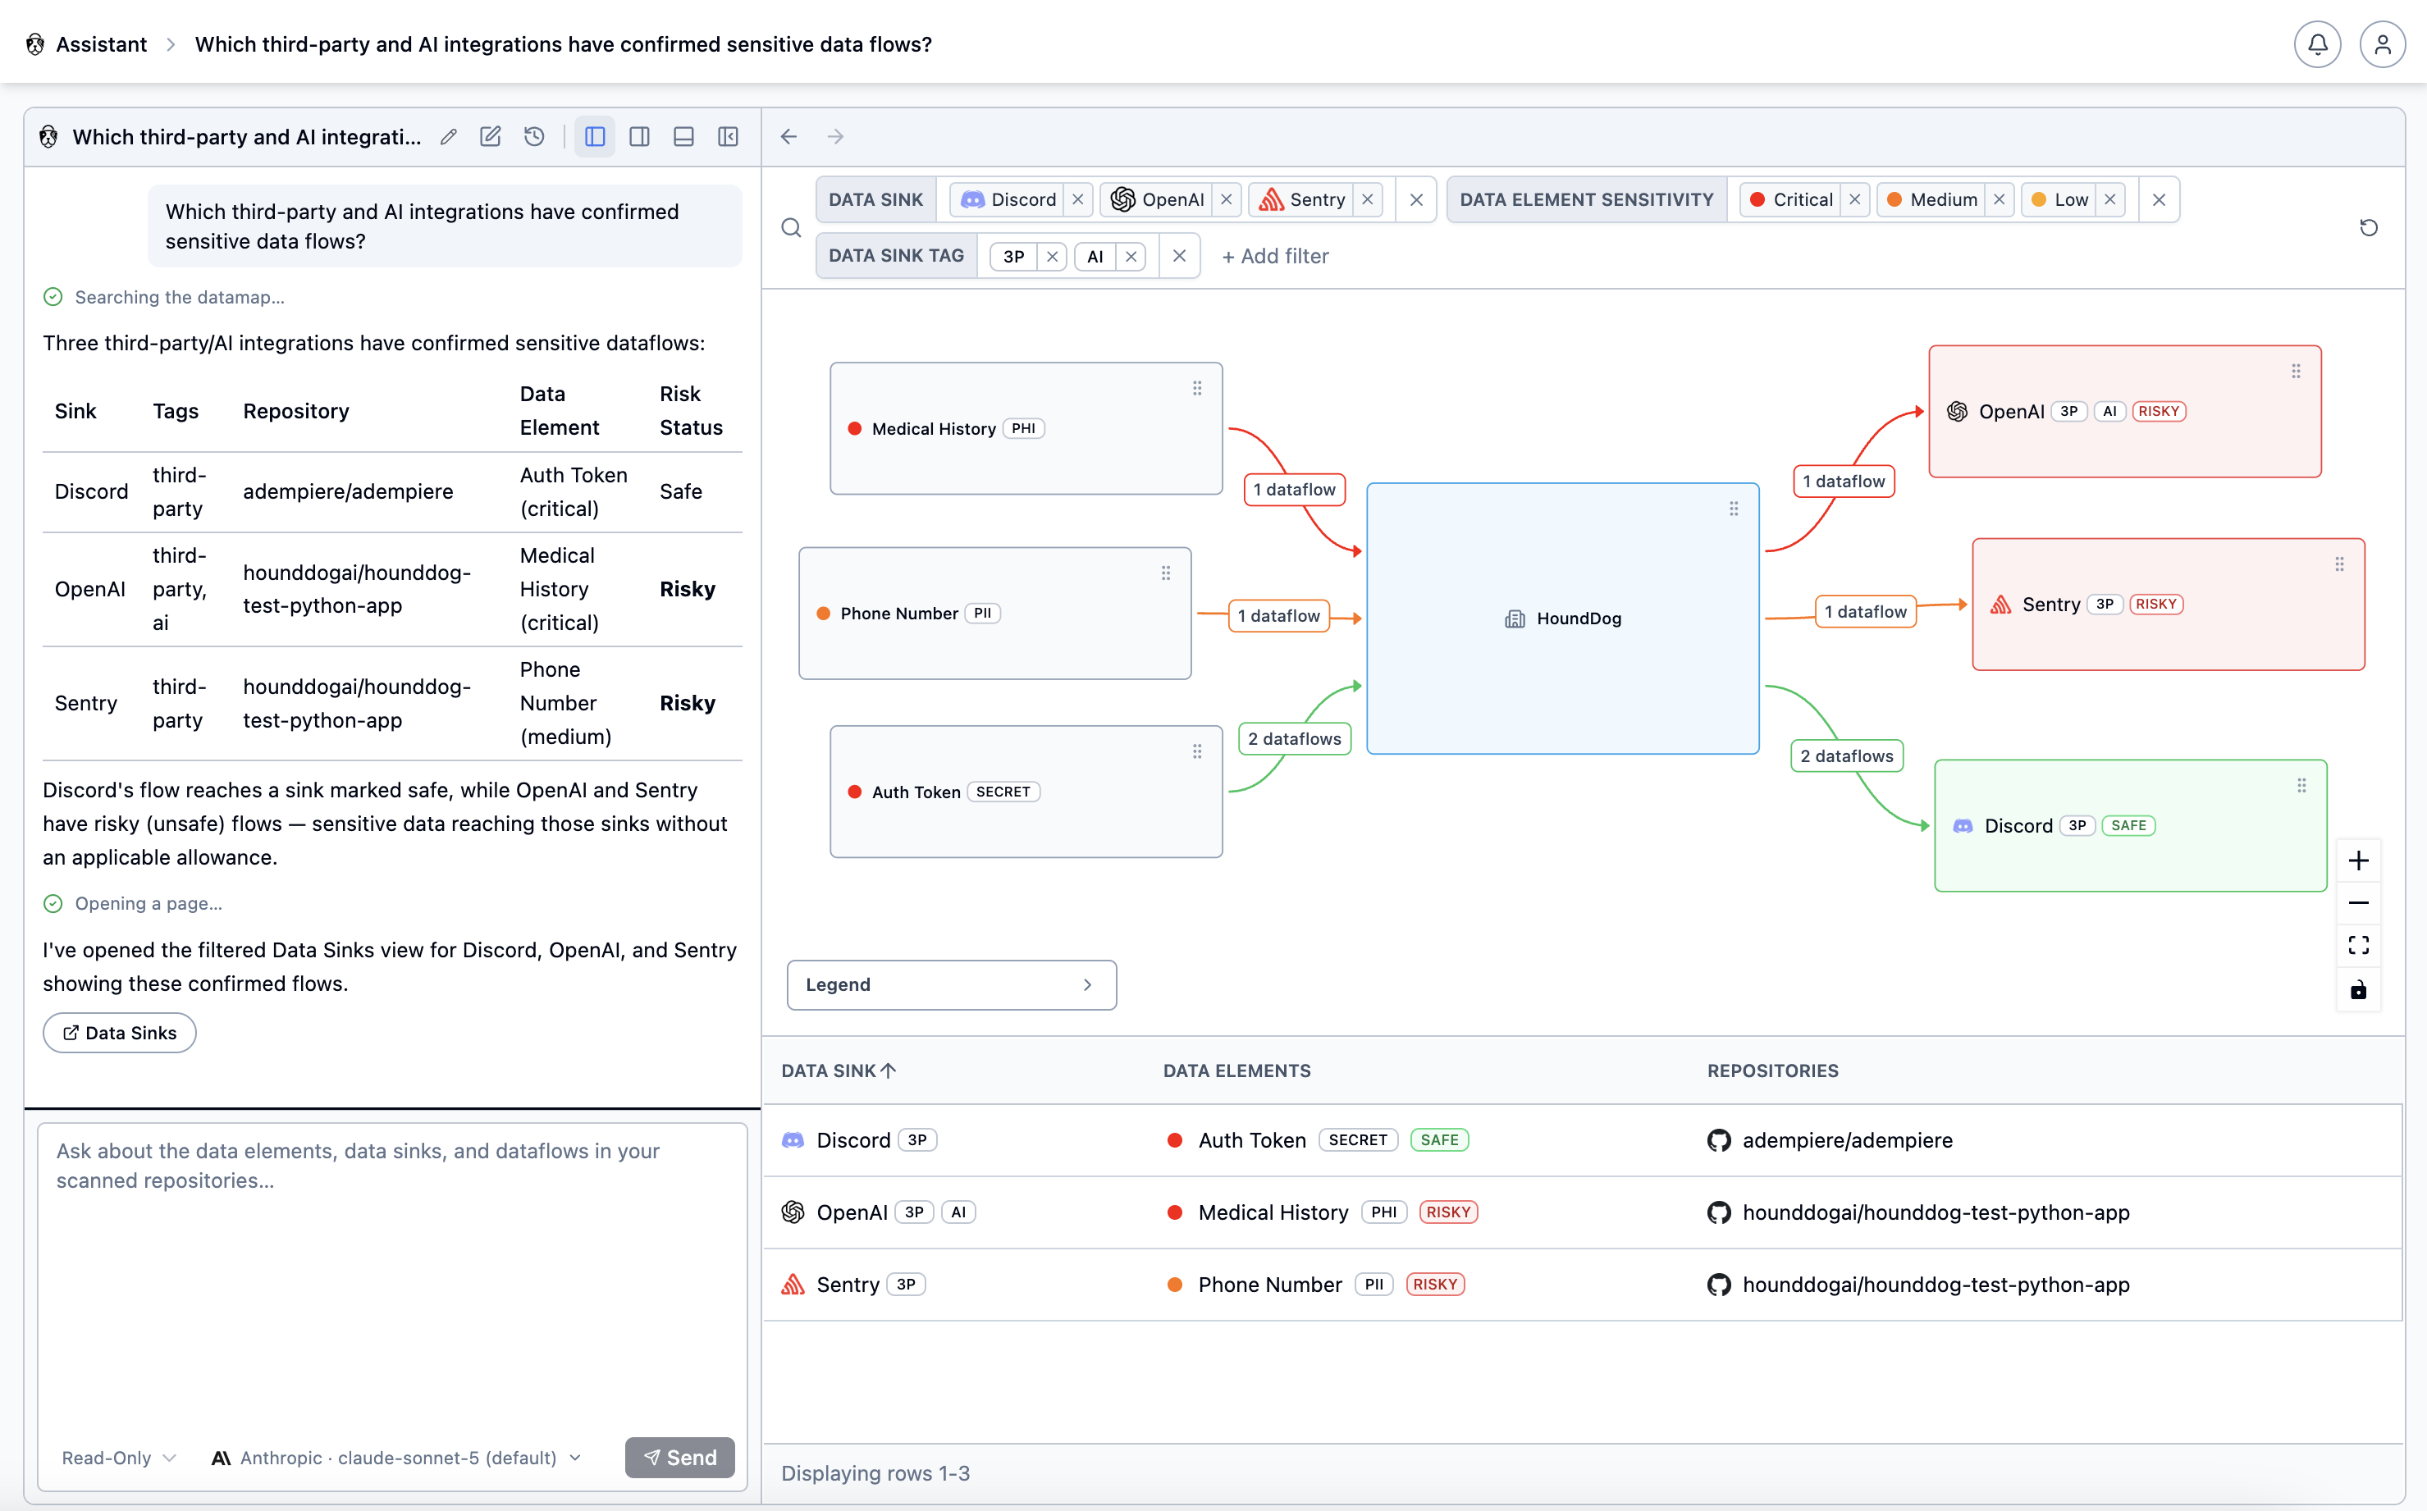Select the left-panel layout
The image size is (2427, 1511).
(595, 137)
